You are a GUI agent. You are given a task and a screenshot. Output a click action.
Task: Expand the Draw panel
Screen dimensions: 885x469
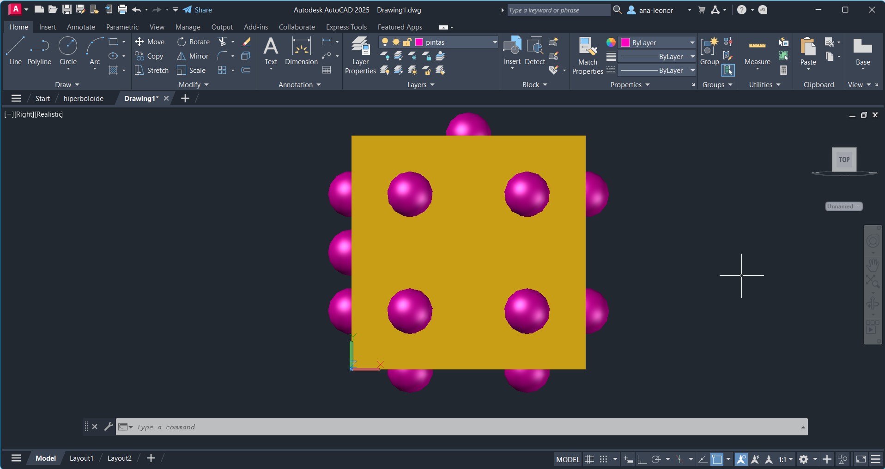67,85
